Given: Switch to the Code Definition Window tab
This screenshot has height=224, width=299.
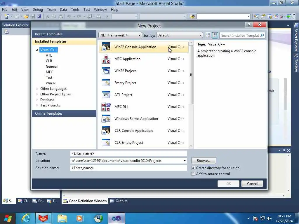Looking at the screenshot, I should click(x=85, y=201).
